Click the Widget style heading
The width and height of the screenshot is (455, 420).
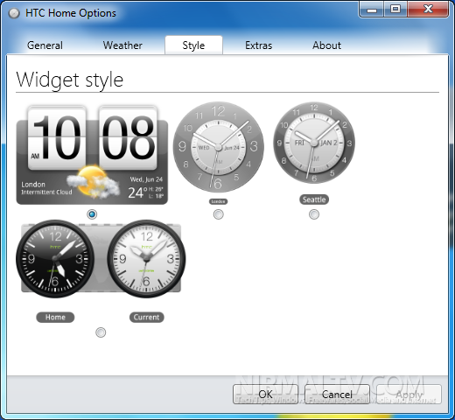pos(70,80)
